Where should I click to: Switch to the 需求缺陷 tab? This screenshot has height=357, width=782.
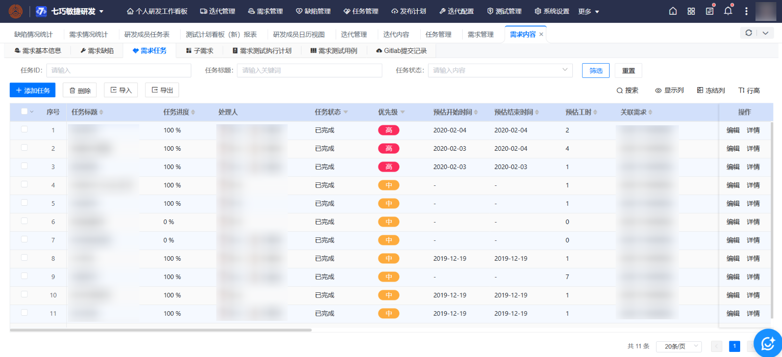tap(97, 51)
